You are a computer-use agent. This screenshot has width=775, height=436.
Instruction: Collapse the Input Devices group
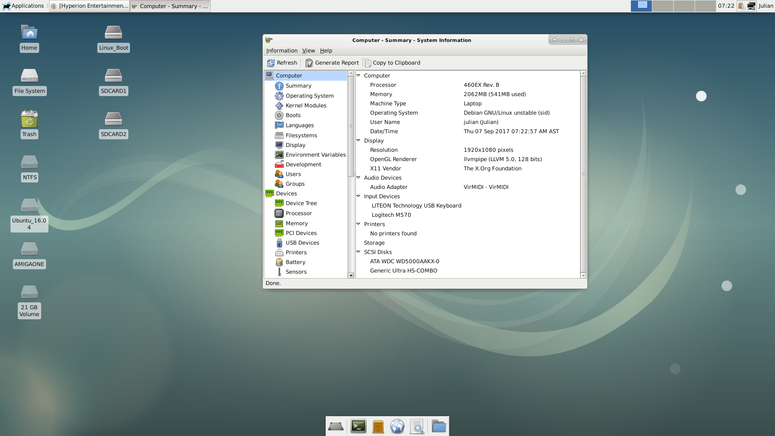[358, 196]
